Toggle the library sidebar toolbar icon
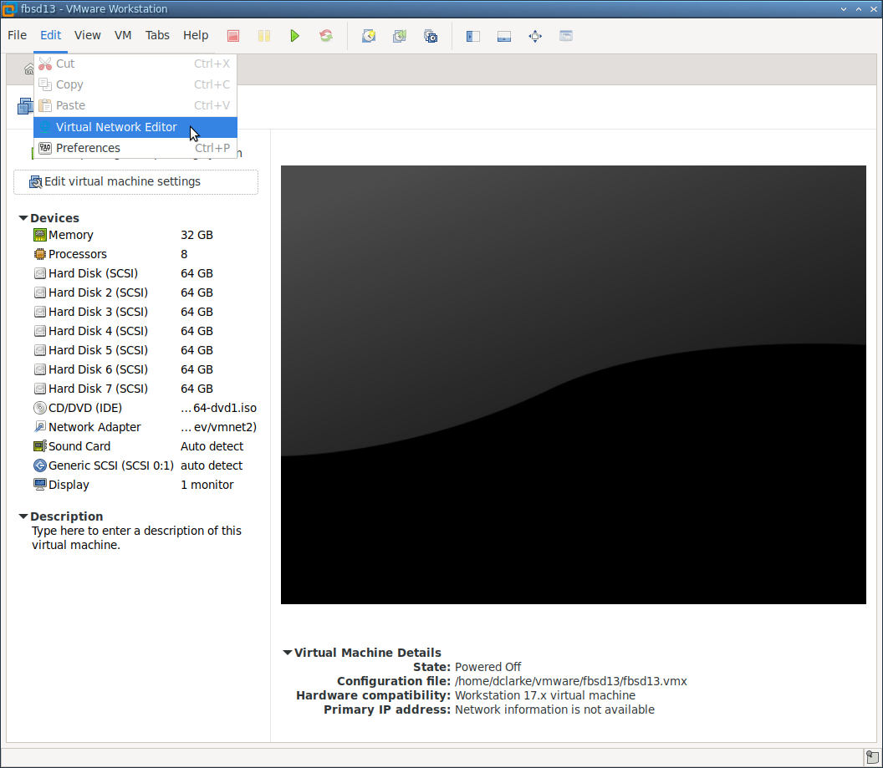 pyautogui.click(x=473, y=36)
